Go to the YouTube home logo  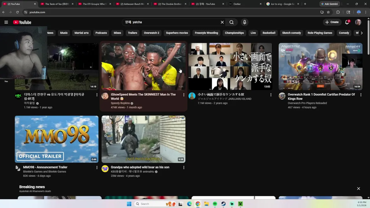pos(22,22)
